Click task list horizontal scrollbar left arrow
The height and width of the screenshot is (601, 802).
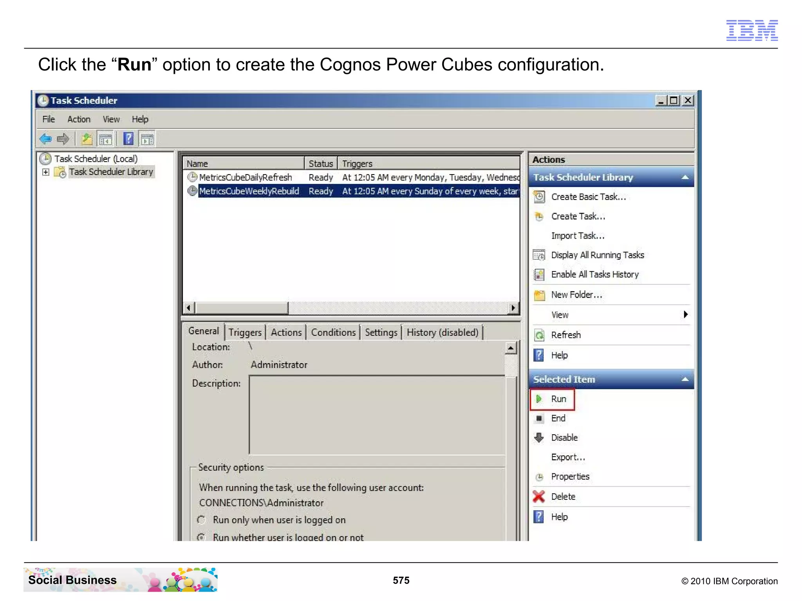click(189, 308)
